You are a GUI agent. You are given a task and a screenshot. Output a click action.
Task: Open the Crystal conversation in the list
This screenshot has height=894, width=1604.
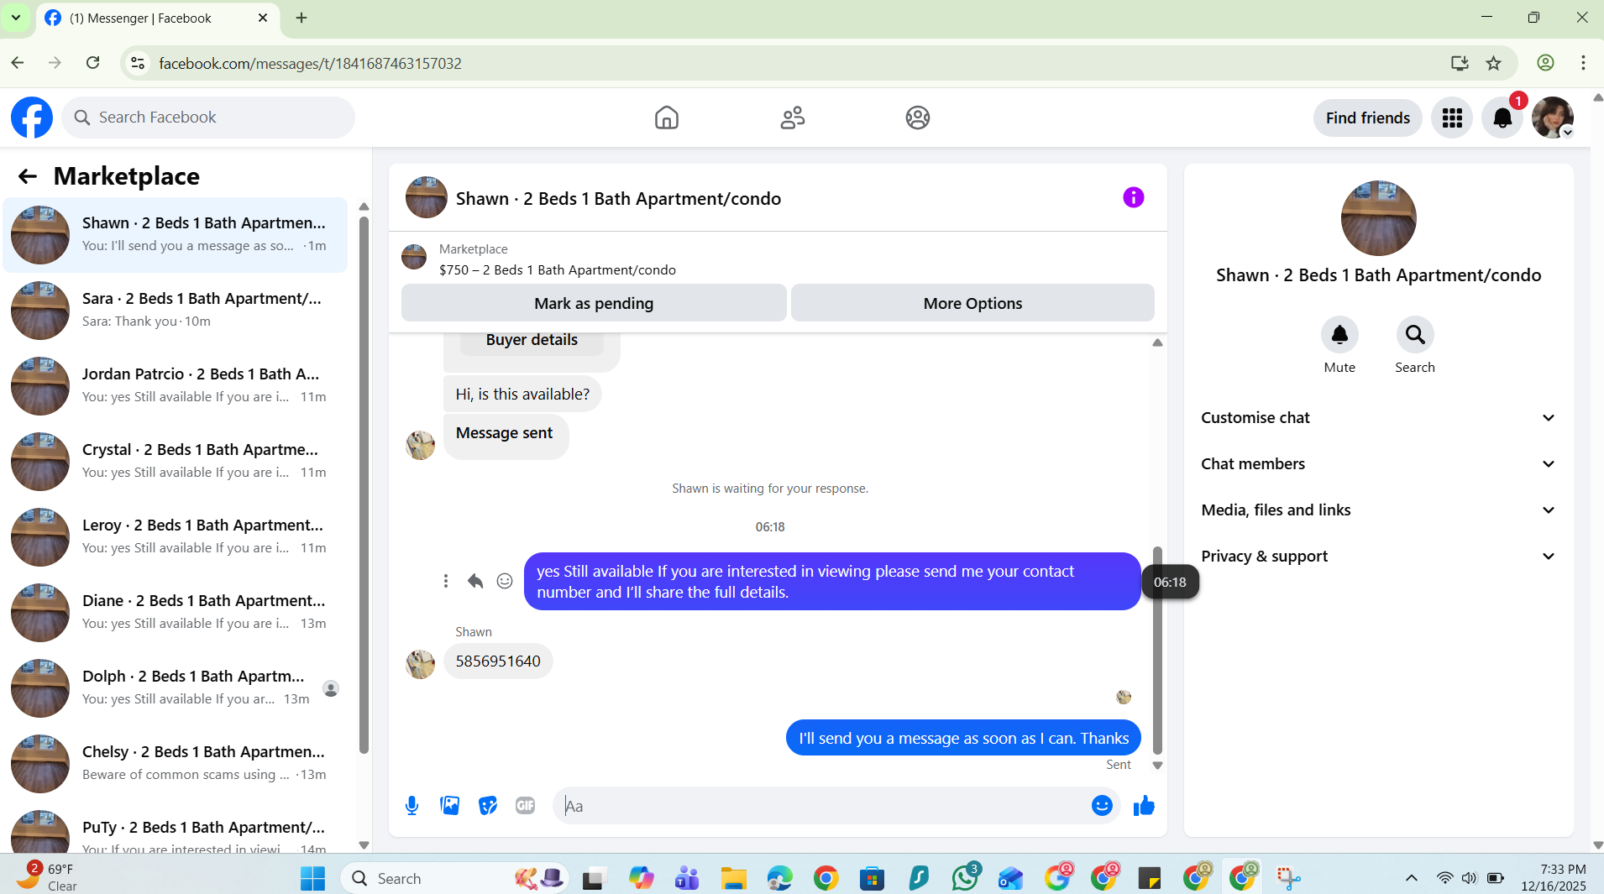(x=176, y=462)
